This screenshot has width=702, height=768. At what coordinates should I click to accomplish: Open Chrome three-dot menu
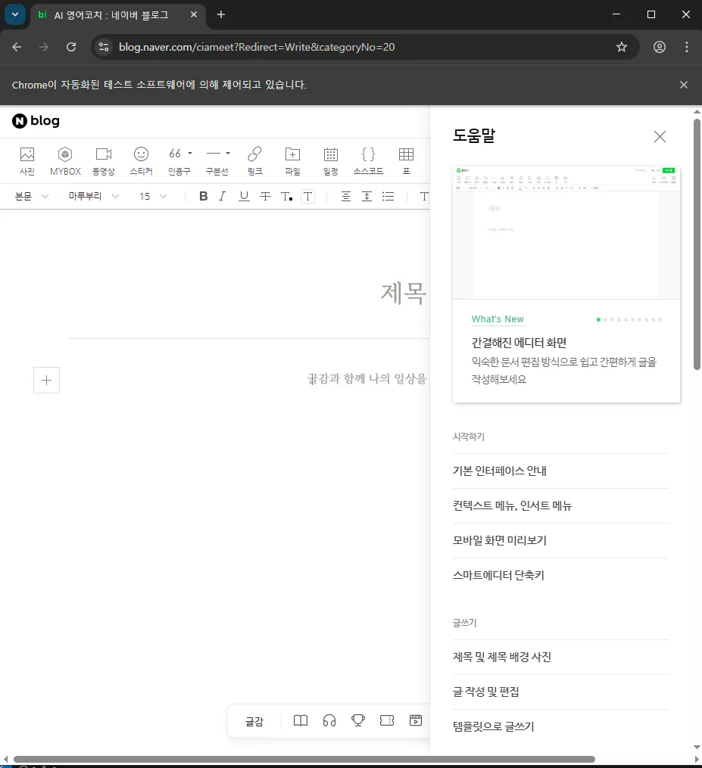[686, 47]
